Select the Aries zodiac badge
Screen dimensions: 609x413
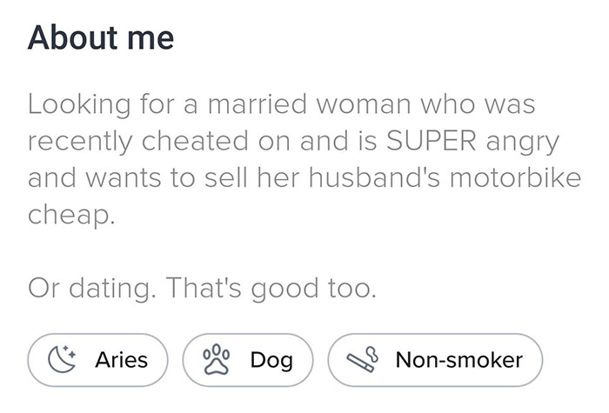pos(97,359)
